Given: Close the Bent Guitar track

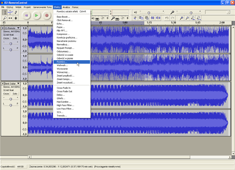Looking at the screenshot, I should [3, 84].
